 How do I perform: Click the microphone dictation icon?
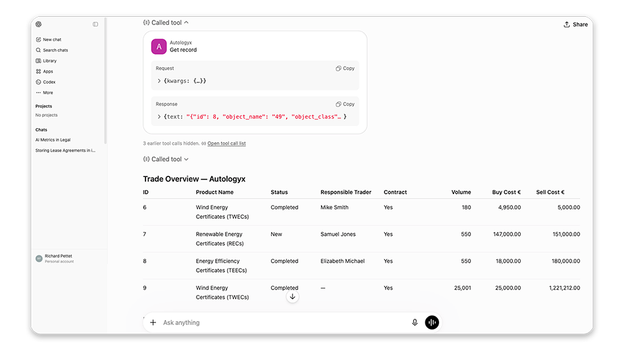pyautogui.click(x=414, y=322)
